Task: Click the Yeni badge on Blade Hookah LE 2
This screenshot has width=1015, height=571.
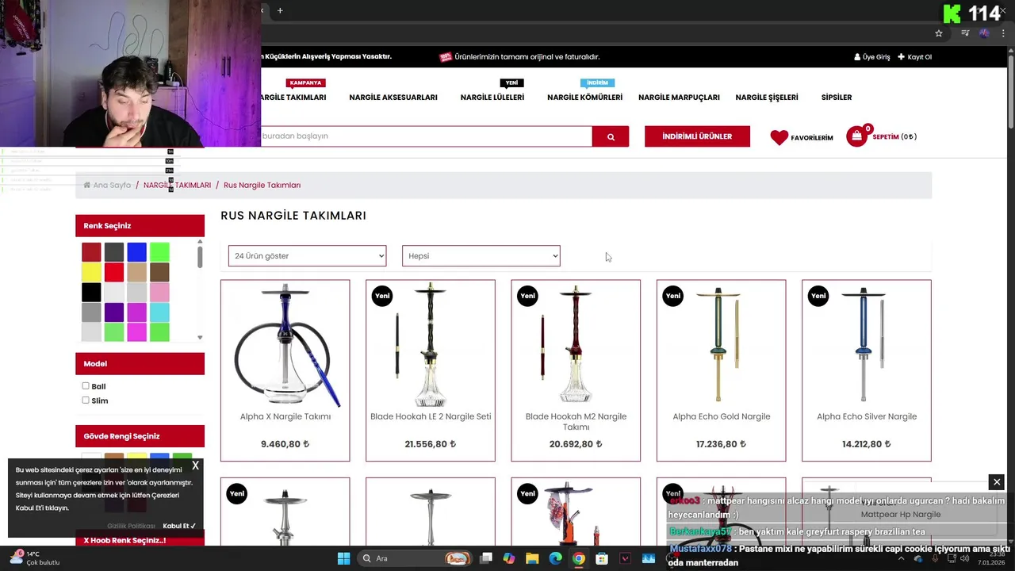Action: [x=382, y=296]
